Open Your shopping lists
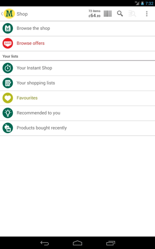Screen dimensions: 155x249 point(77,83)
